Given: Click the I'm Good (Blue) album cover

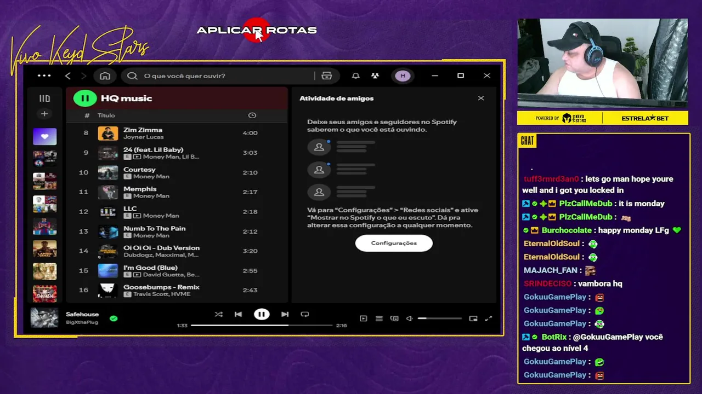Looking at the screenshot, I should coord(108,271).
